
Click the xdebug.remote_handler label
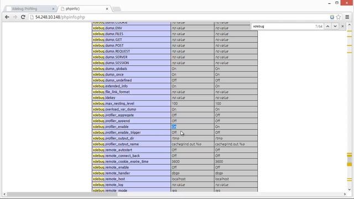tap(112, 173)
